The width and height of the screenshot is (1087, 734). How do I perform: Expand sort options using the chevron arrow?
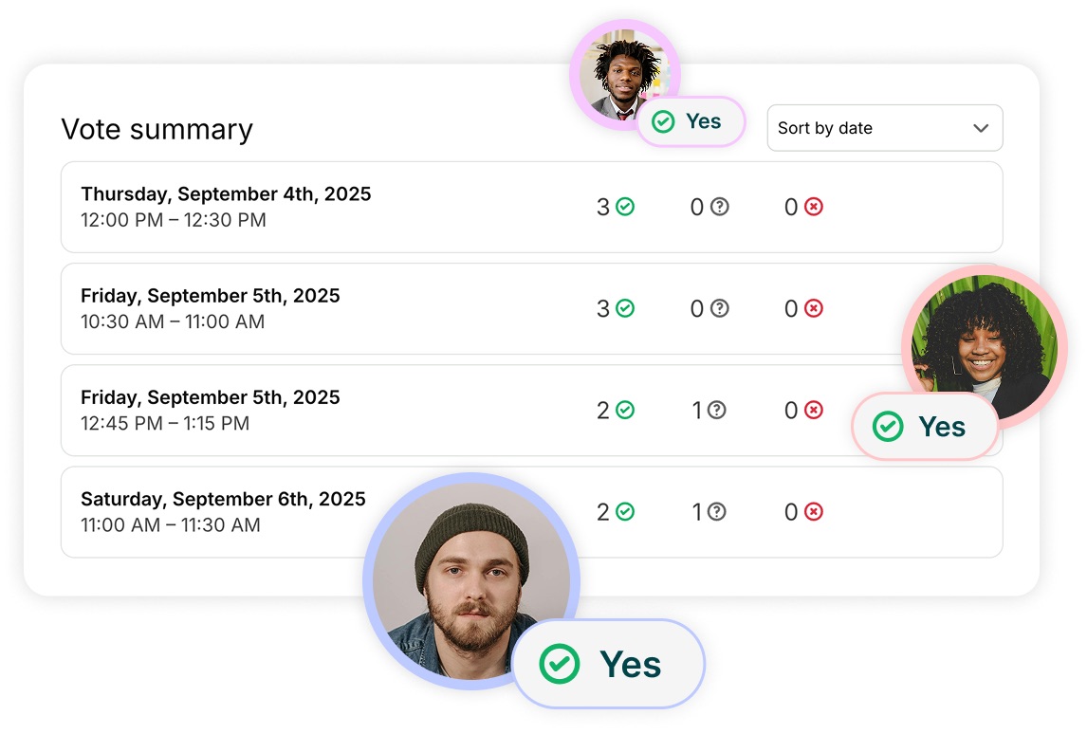pyautogui.click(x=981, y=128)
